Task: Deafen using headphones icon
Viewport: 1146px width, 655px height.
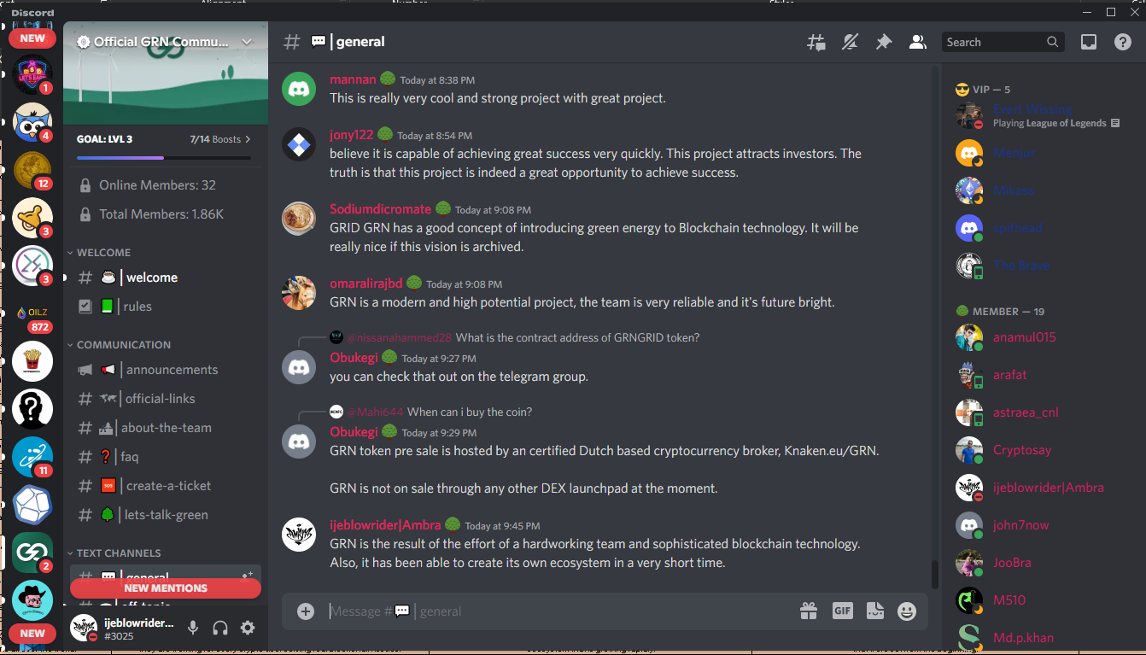Action: (220, 629)
